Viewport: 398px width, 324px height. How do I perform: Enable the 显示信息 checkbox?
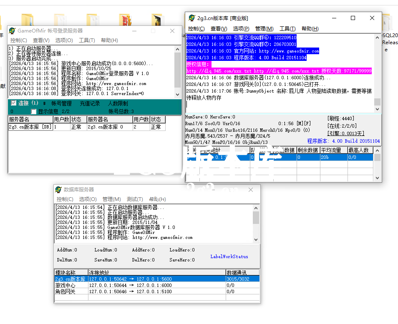coord(34,112)
